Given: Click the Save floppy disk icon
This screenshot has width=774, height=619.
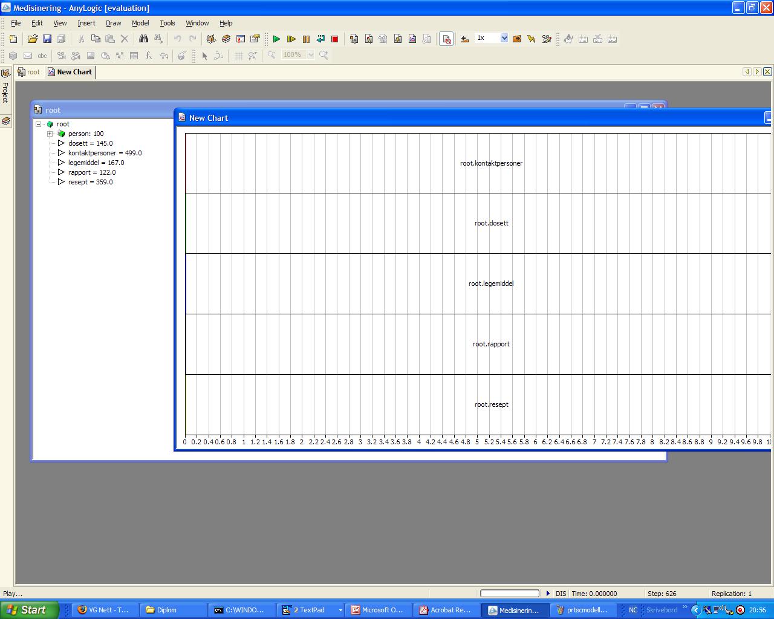Looking at the screenshot, I should coord(47,39).
